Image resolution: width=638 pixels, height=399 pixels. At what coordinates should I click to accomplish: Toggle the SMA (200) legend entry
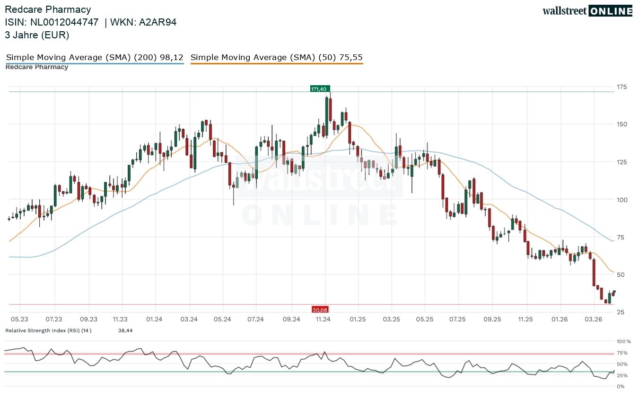95,58
